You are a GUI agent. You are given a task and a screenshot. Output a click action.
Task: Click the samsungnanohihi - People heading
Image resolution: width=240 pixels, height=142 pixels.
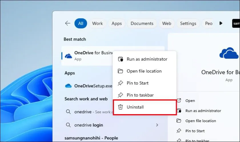91,138
